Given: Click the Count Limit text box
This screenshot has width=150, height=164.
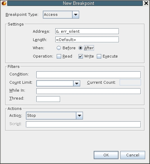Looking at the screenshot, I should coord(55,83).
